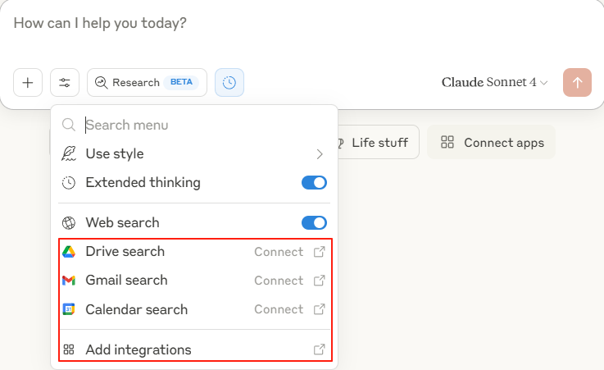604x370 pixels.
Task: Click the Google Drive icon
Action: 69,252
